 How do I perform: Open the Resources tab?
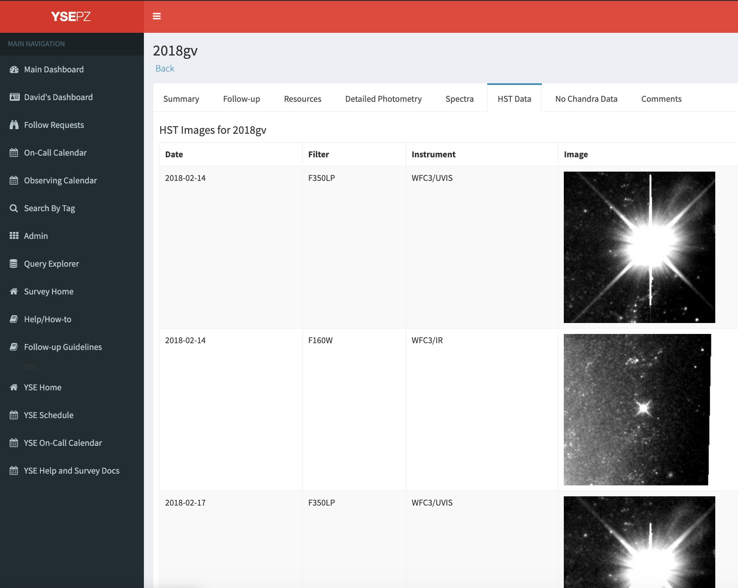303,99
